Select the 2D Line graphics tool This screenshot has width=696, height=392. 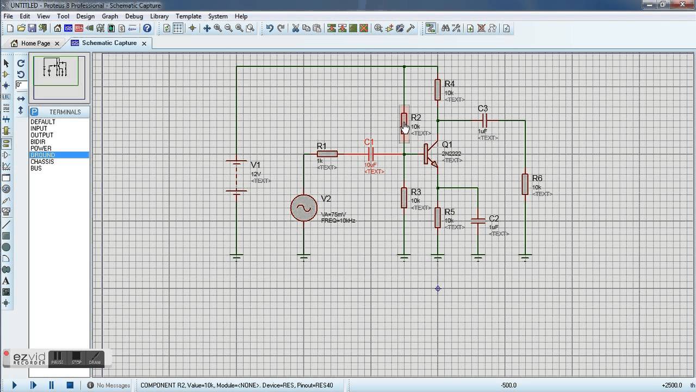click(x=6, y=224)
